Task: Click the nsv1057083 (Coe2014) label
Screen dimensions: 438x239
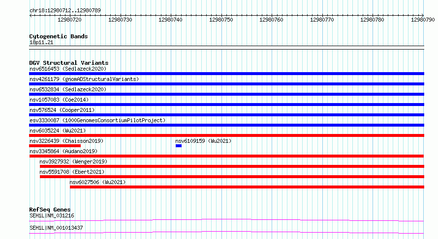Action: 59,100
